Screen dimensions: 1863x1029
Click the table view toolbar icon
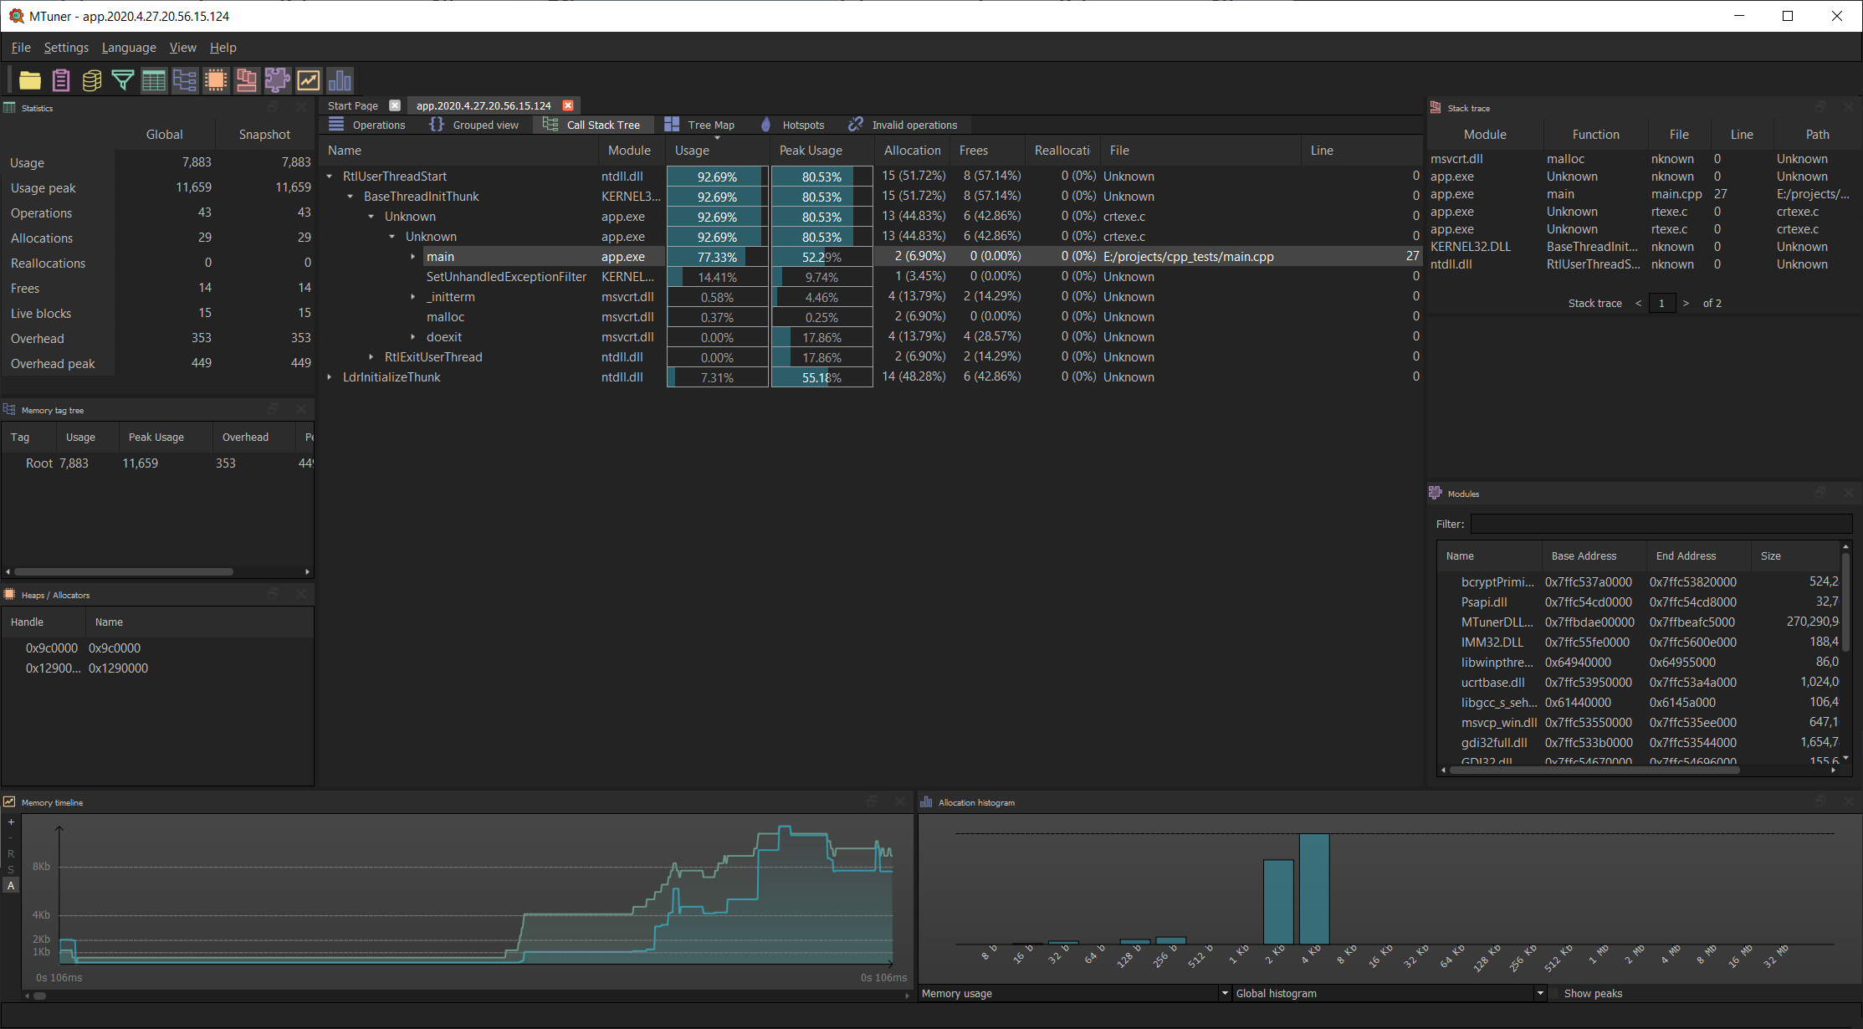(x=154, y=80)
